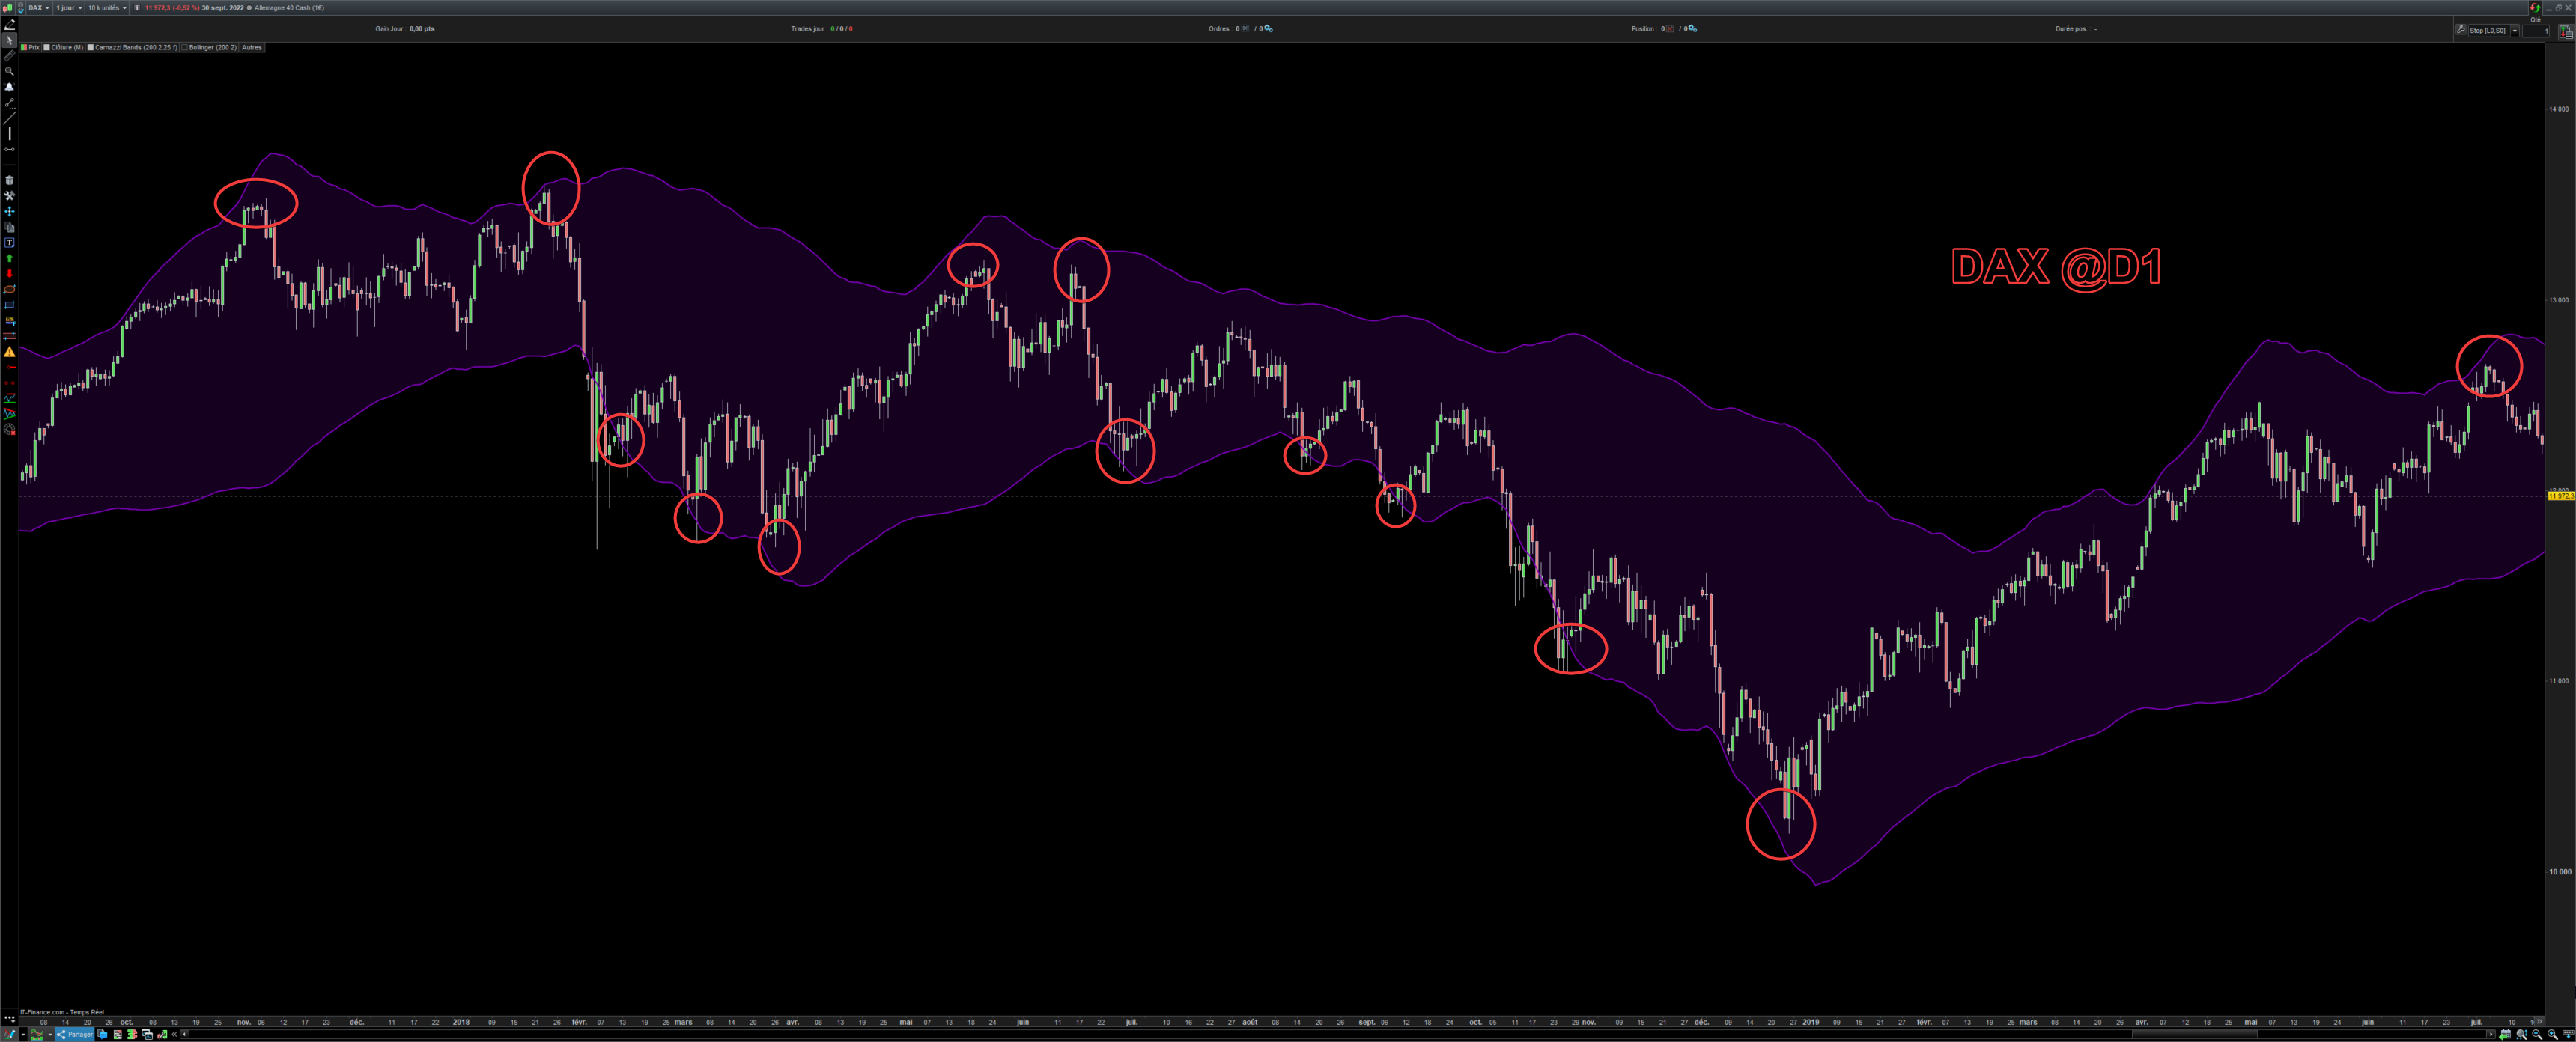The image size is (2576, 1042).
Task: Click the red-green refresh arrows icon
Action: 2535,7
